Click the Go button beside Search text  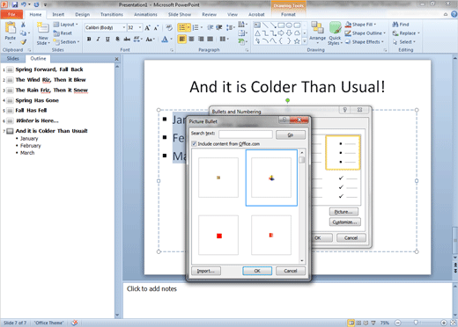[x=291, y=134]
